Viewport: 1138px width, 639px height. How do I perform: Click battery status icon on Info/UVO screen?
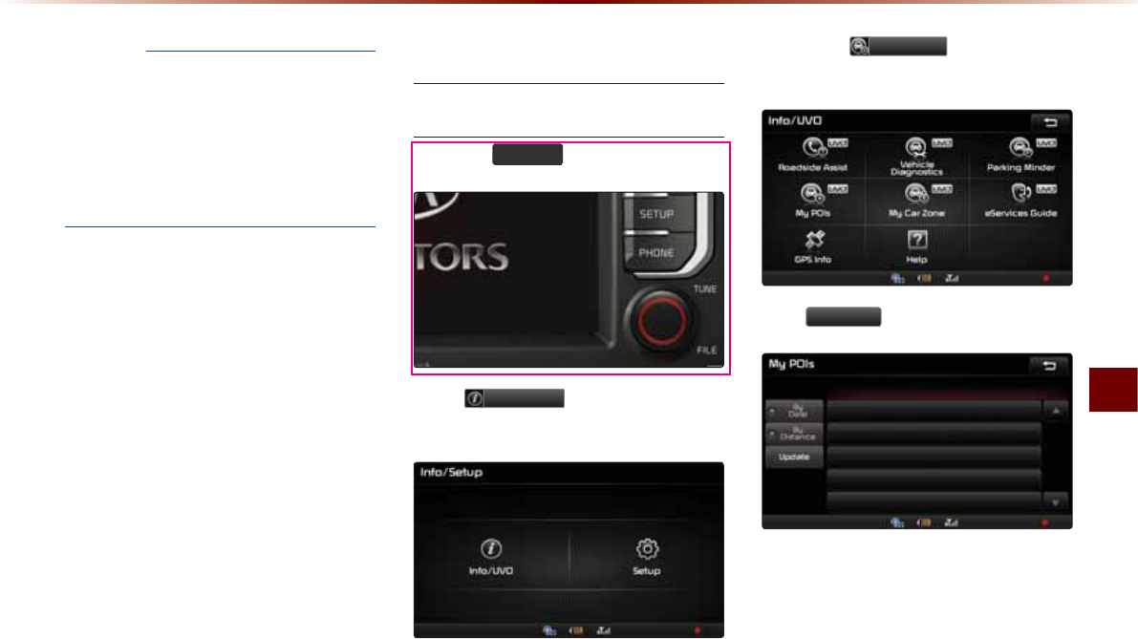point(925,279)
